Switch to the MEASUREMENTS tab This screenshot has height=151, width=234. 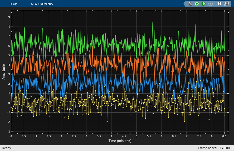pyautogui.click(x=42, y=4)
